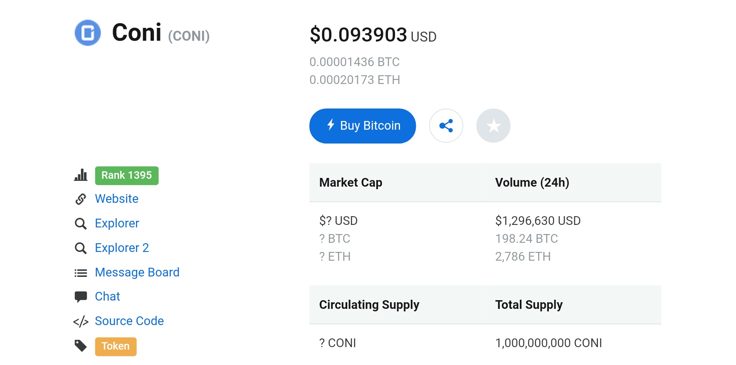Click the tag icon beside Token

[81, 346]
